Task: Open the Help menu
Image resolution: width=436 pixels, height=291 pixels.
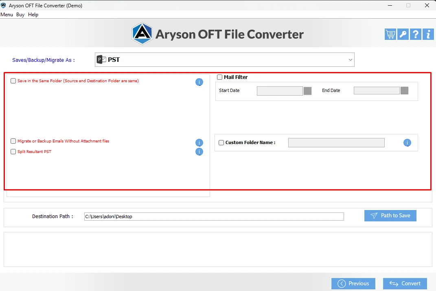Action: (33, 15)
